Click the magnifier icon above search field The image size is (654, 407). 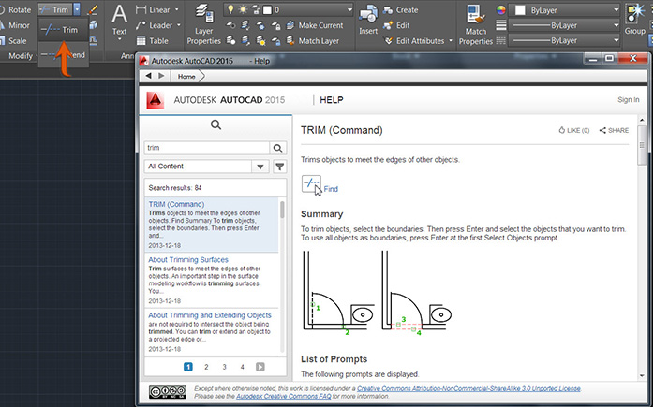pos(216,124)
